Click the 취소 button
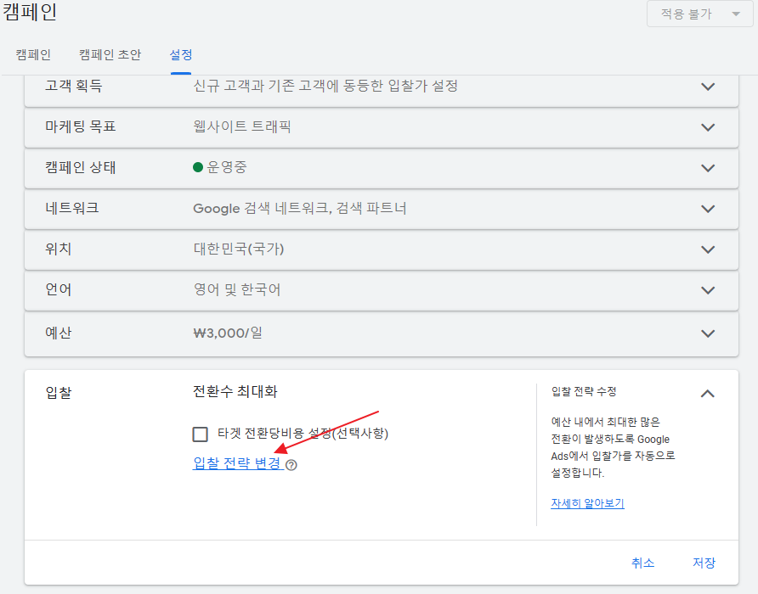The height and width of the screenshot is (594, 758). coord(642,563)
